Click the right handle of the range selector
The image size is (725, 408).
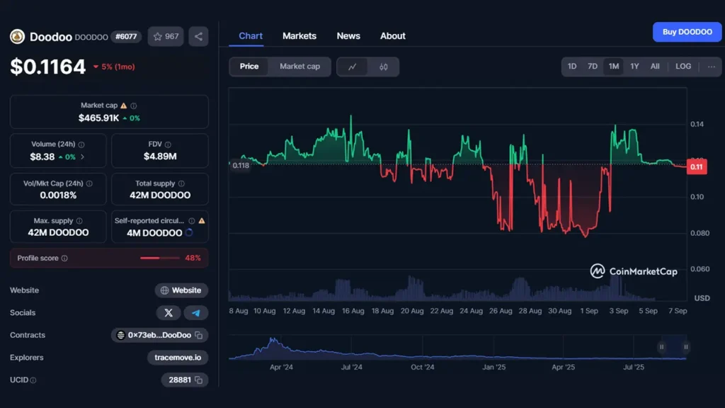tap(685, 347)
